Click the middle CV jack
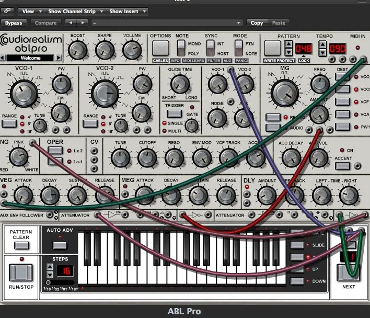 tap(94, 160)
